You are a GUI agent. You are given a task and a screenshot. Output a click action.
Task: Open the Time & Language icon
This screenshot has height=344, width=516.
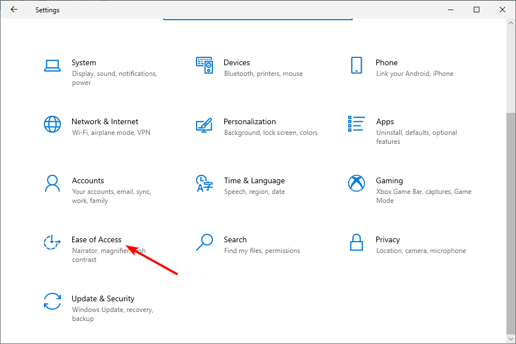click(204, 183)
